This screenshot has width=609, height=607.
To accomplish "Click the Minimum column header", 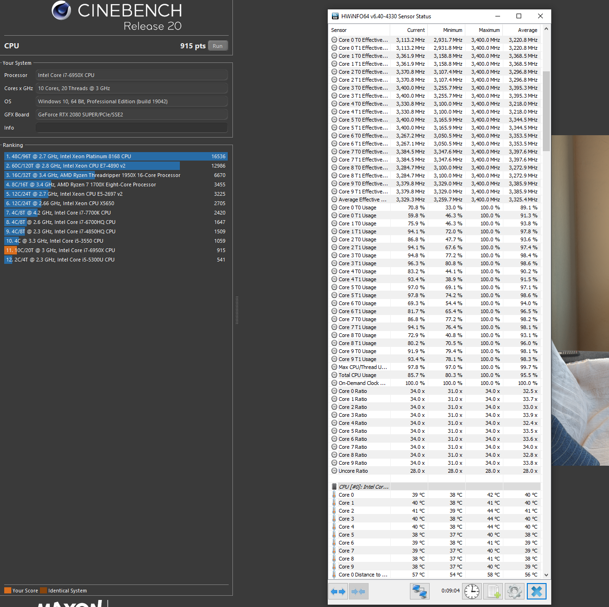I will tap(447, 30).
